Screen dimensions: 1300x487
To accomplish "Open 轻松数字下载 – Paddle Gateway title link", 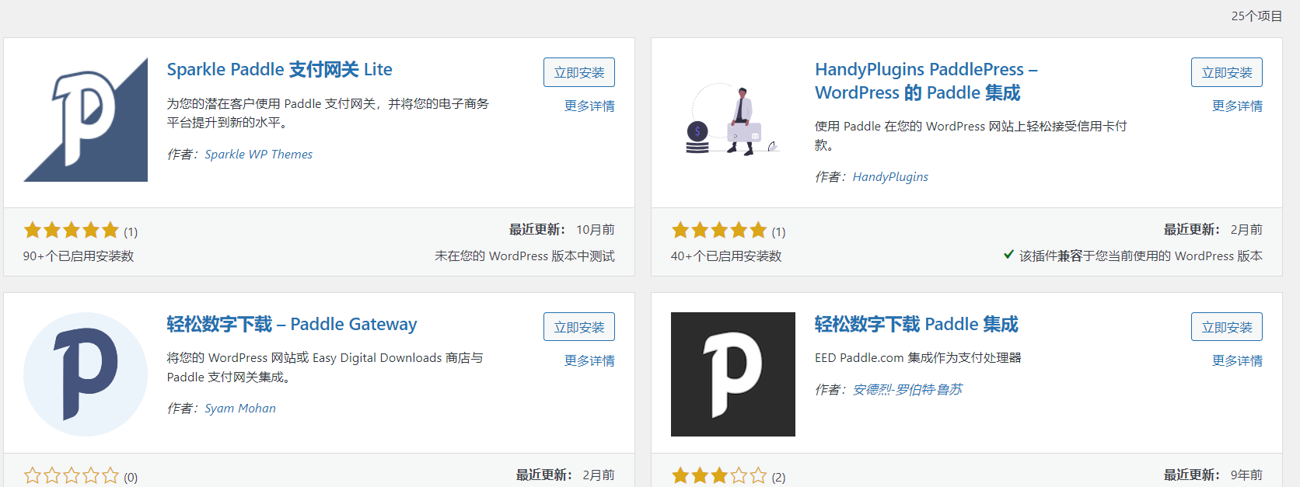I will click(292, 324).
